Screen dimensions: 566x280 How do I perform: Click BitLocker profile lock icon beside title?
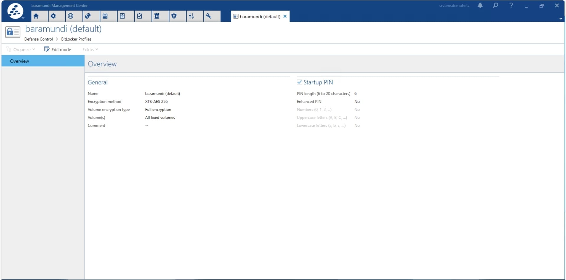13,32
